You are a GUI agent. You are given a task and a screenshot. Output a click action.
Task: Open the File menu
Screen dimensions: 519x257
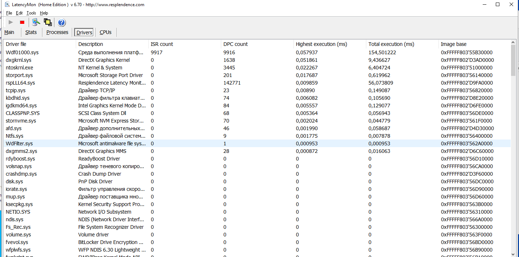click(9, 13)
